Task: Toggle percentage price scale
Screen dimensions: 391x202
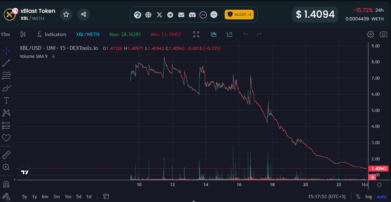Action: (358, 196)
